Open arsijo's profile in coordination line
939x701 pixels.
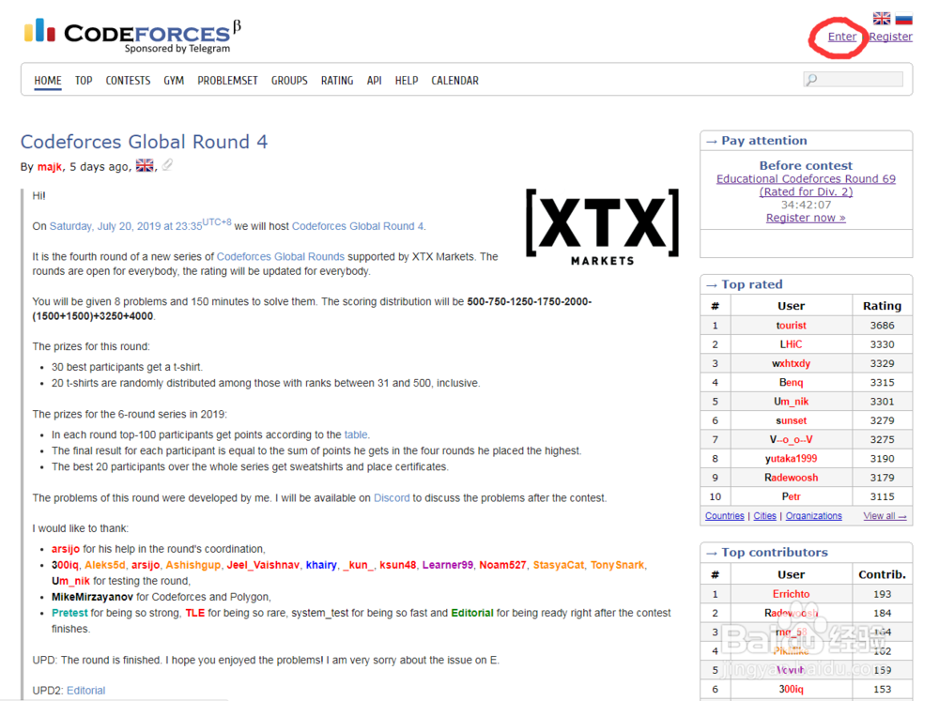[x=66, y=549]
